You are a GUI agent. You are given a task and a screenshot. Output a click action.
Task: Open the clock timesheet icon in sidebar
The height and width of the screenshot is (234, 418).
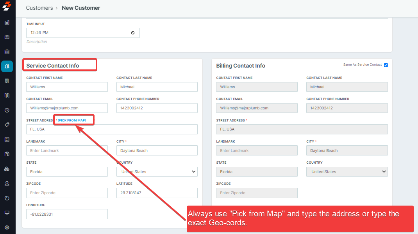tap(7, 110)
